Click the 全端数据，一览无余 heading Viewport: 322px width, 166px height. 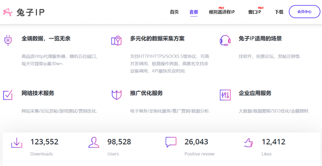(46, 39)
